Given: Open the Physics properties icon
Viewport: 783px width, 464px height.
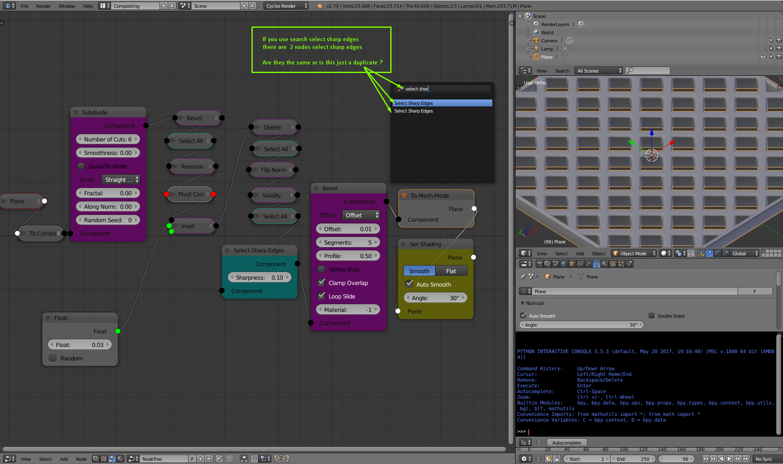Looking at the screenshot, I should (630, 264).
